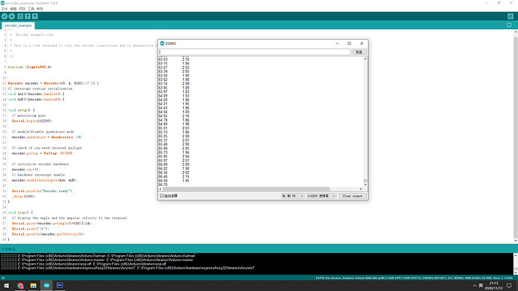Click the COM3 horizontal scrollbar left arrow
Viewport: 518px width, 291px height.
[161, 189]
